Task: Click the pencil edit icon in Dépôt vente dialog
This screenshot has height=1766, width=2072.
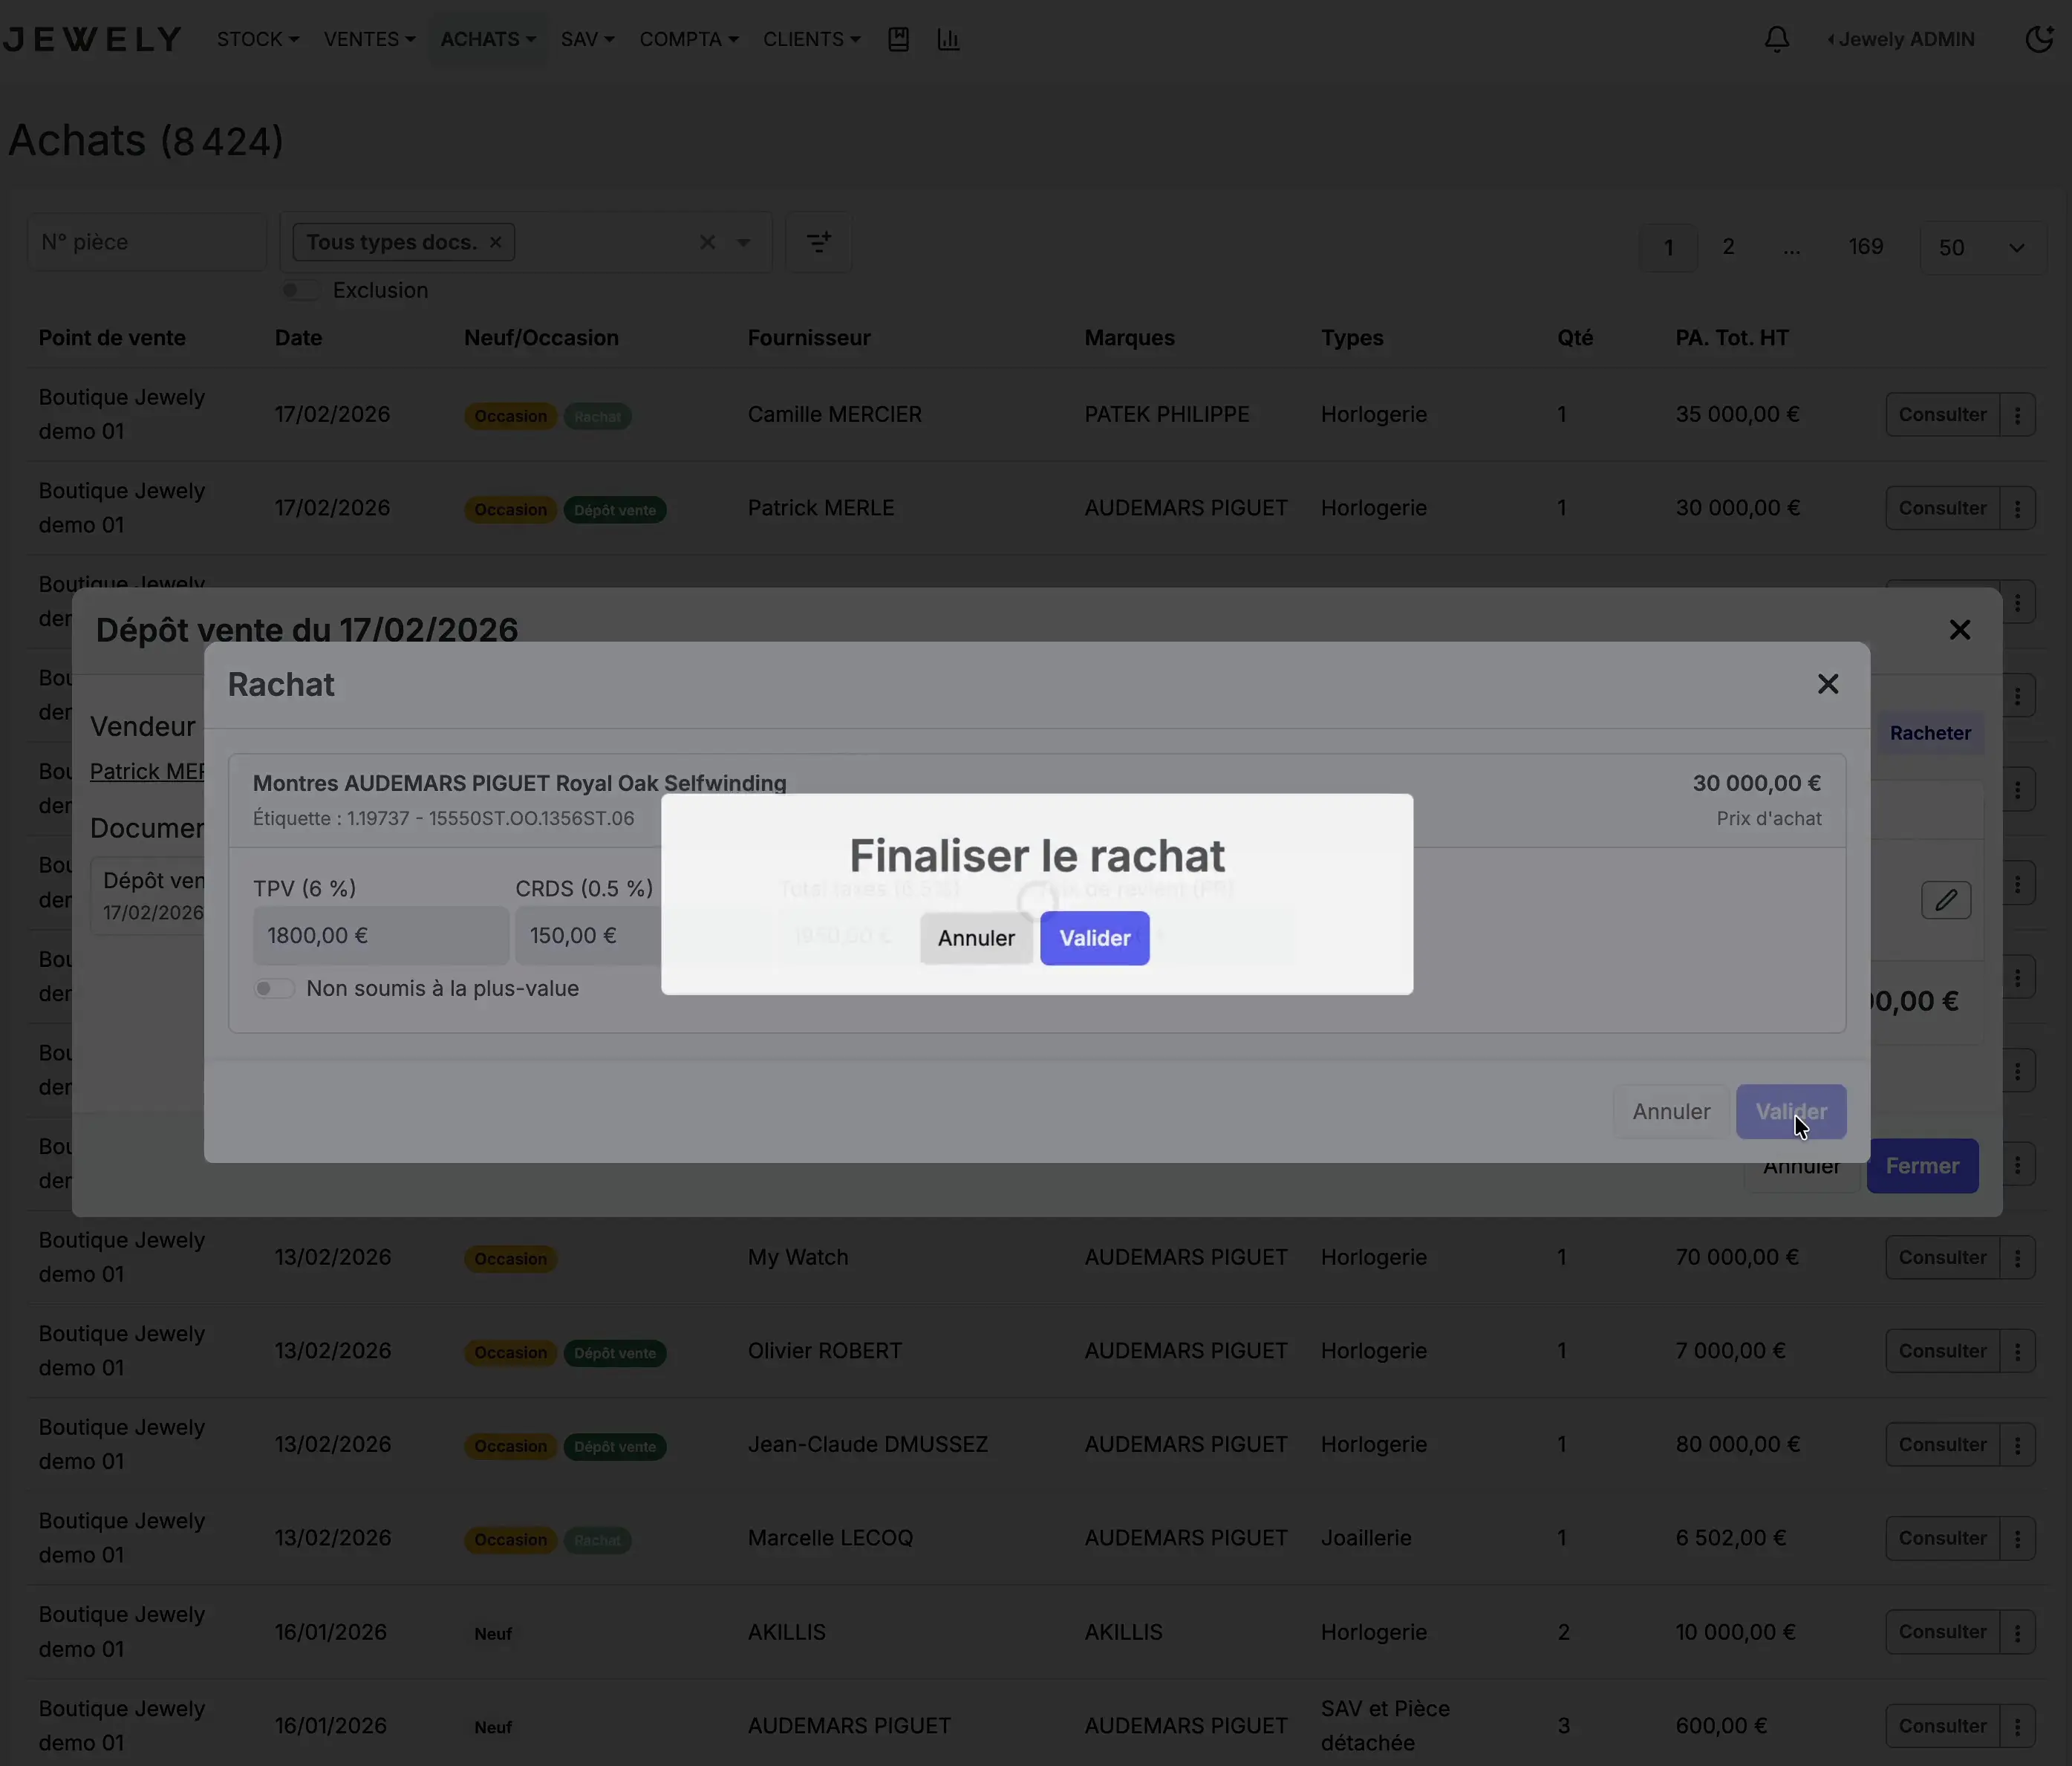Action: [x=1945, y=900]
